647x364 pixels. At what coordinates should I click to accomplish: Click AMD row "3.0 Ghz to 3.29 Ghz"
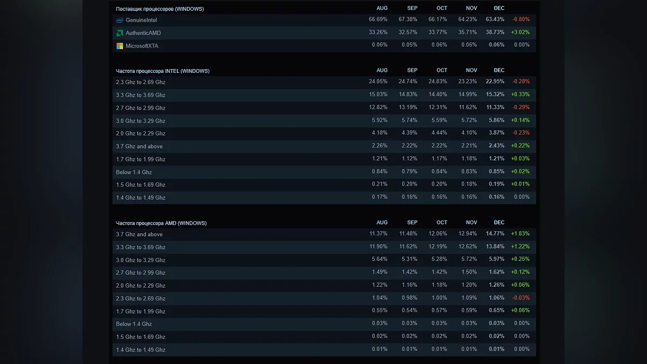click(x=141, y=260)
